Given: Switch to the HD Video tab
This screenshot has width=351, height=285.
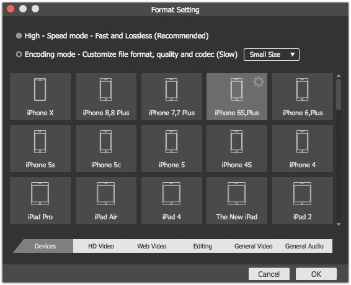Looking at the screenshot, I should tap(100, 246).
